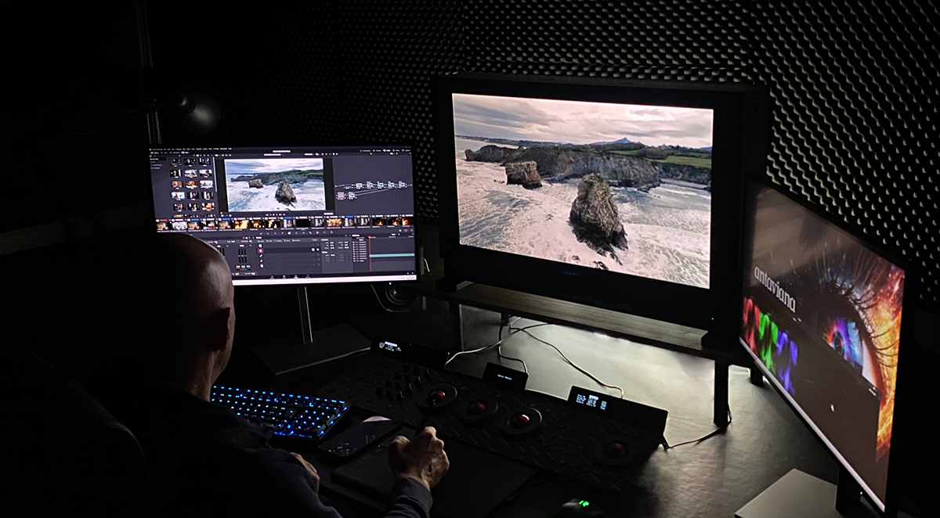
Task: Expand the first row in Keyframes list
Action: click(354, 243)
